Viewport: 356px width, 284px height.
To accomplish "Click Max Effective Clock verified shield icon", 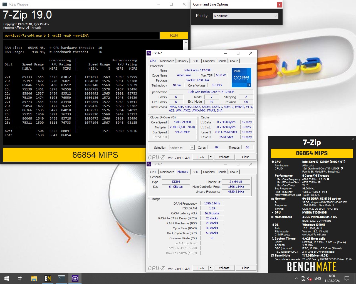I will [319, 182].
